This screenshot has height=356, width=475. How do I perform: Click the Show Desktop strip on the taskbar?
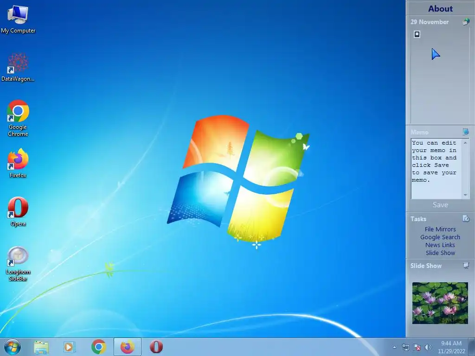472,347
